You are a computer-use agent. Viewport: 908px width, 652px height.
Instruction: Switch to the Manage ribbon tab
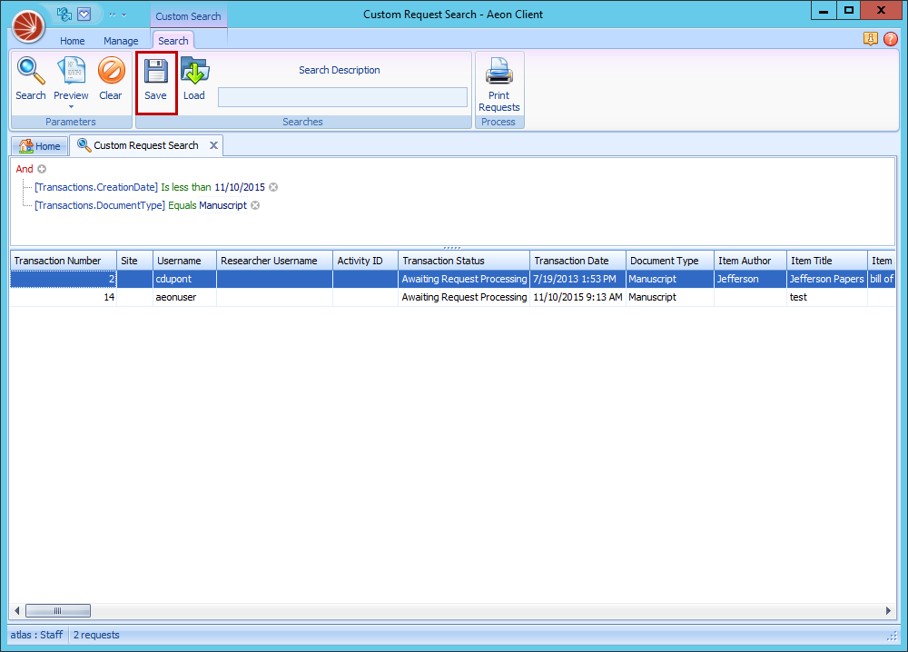tap(122, 41)
